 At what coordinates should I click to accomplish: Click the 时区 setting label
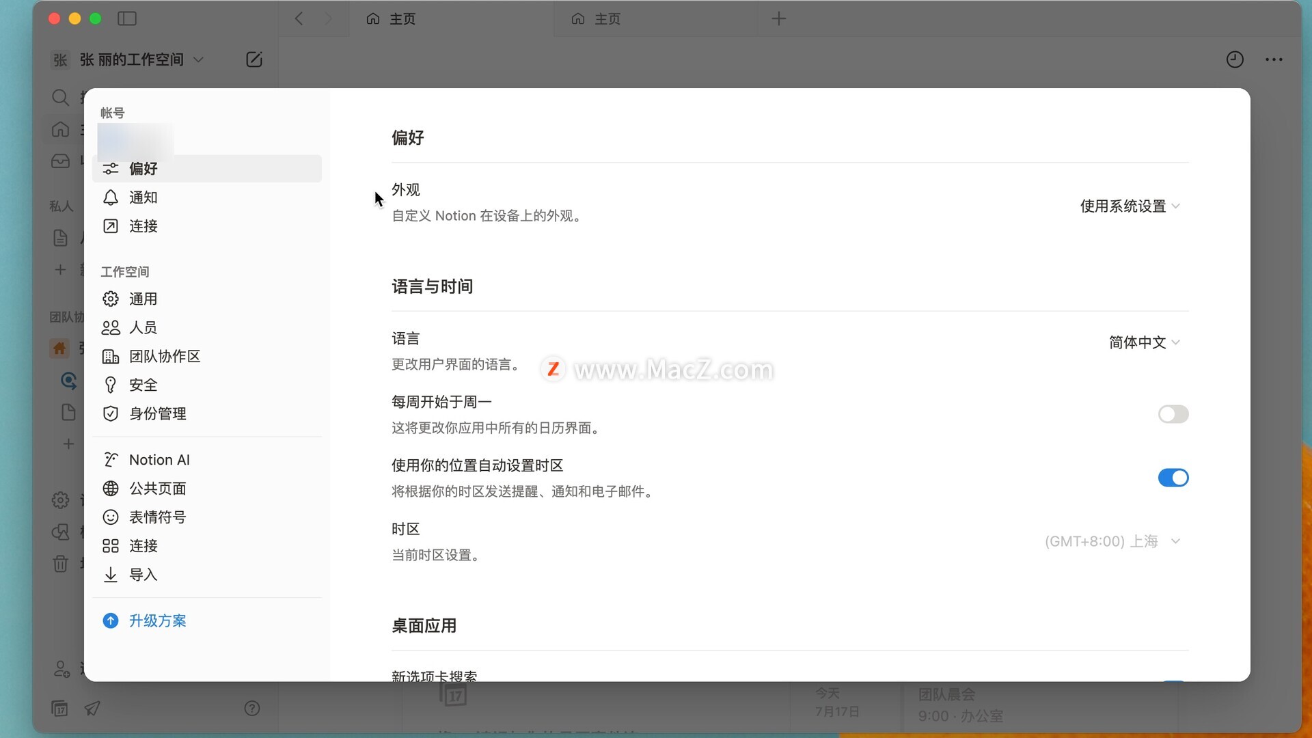[x=406, y=530]
